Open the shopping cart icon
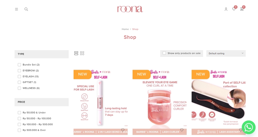Screen dimensions: 258x137 (242, 9)
